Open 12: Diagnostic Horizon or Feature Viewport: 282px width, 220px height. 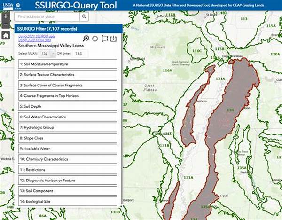[68, 180]
